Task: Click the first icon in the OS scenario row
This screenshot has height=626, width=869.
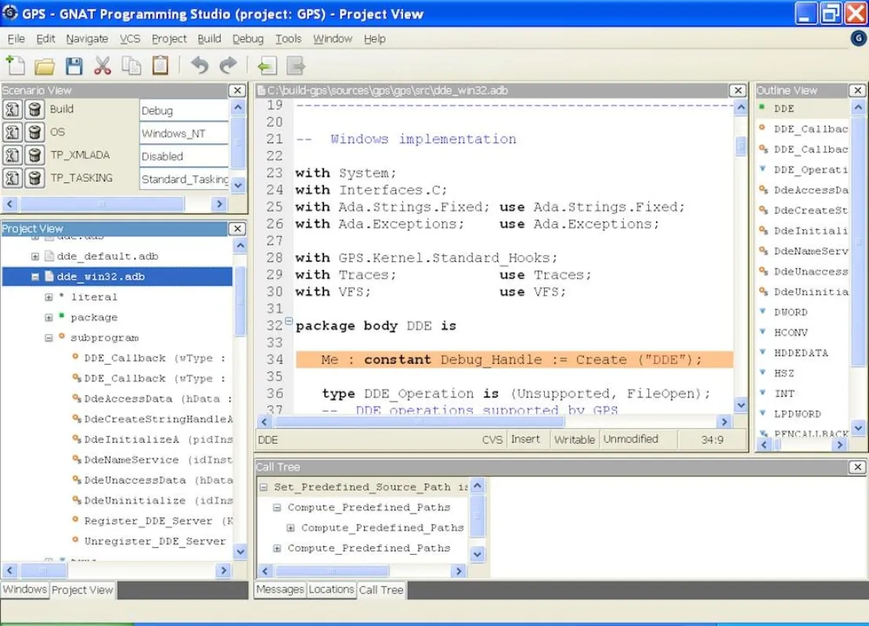Action: click(x=13, y=132)
